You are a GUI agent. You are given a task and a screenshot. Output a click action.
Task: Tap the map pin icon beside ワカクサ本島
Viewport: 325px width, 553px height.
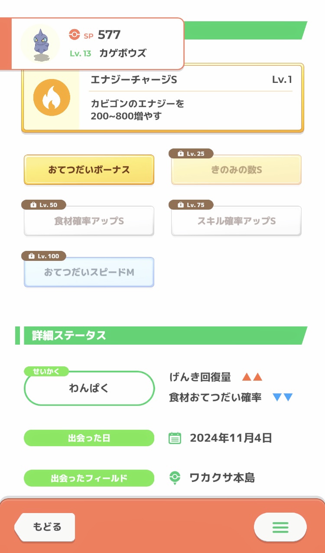pyautogui.click(x=175, y=478)
